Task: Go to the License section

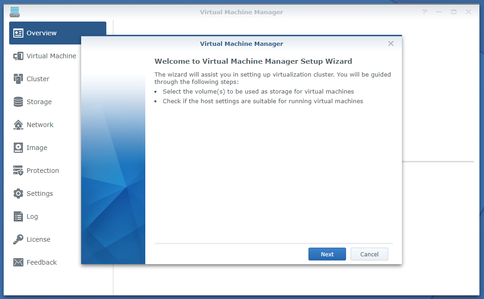Action: pos(38,239)
